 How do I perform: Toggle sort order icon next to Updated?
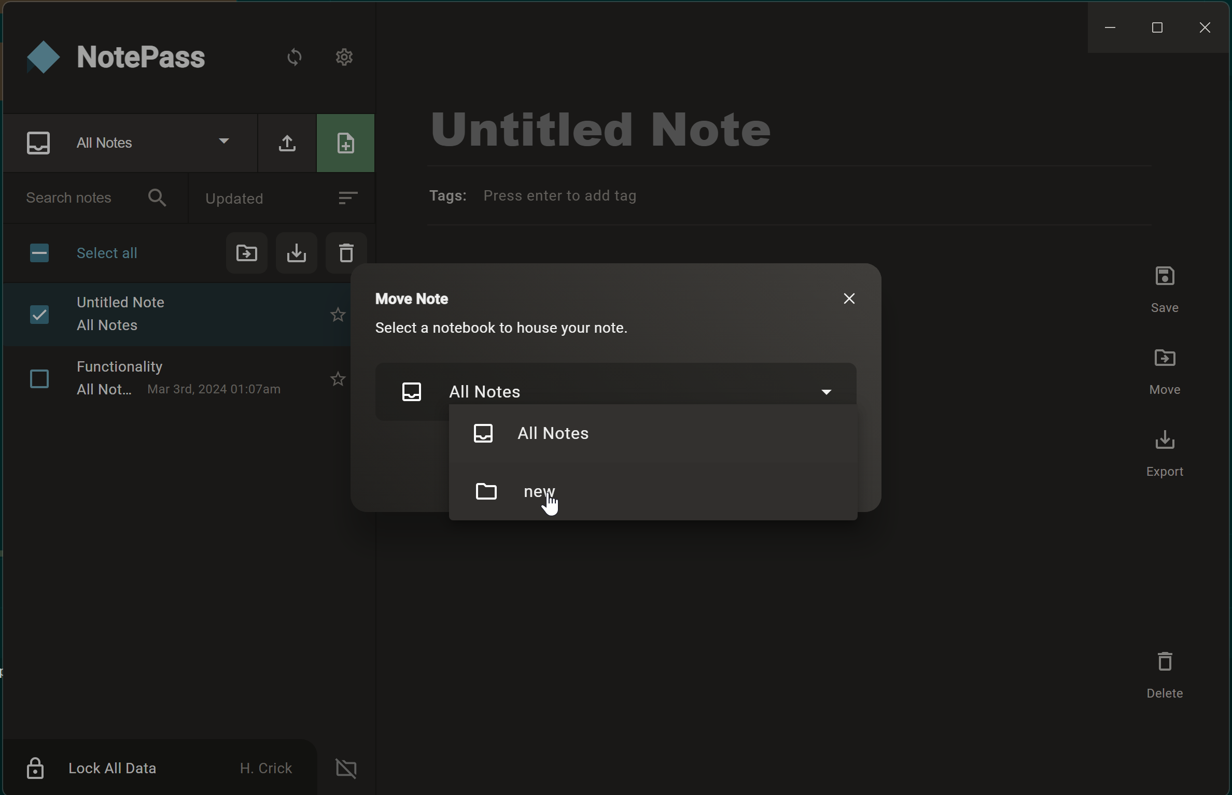[x=348, y=198]
